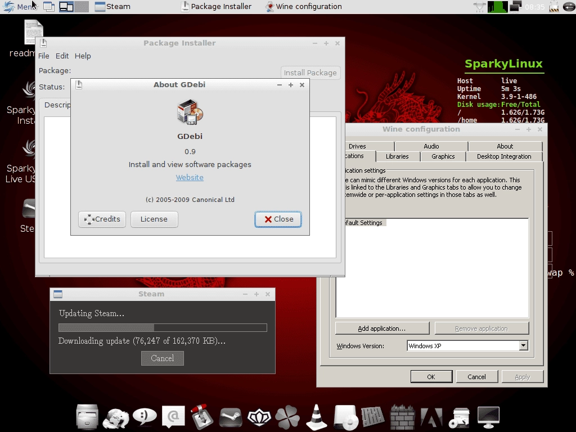Click the disc burner icon in the dock

(345, 416)
